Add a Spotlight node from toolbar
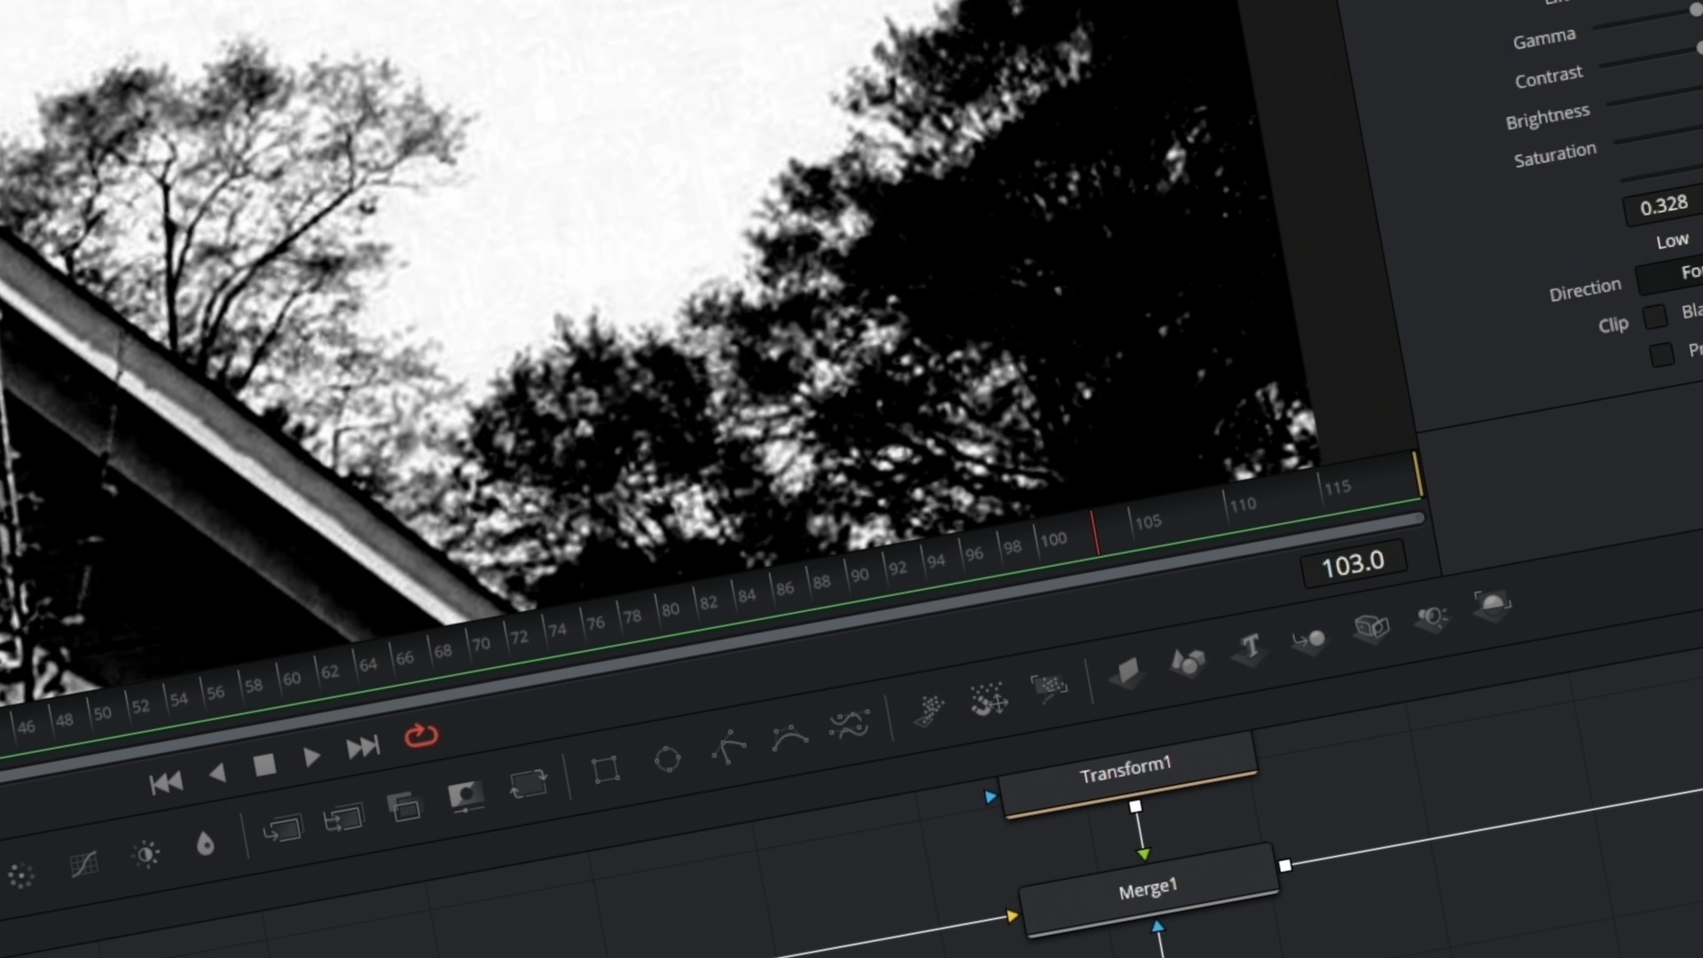1703x958 pixels. [1431, 617]
